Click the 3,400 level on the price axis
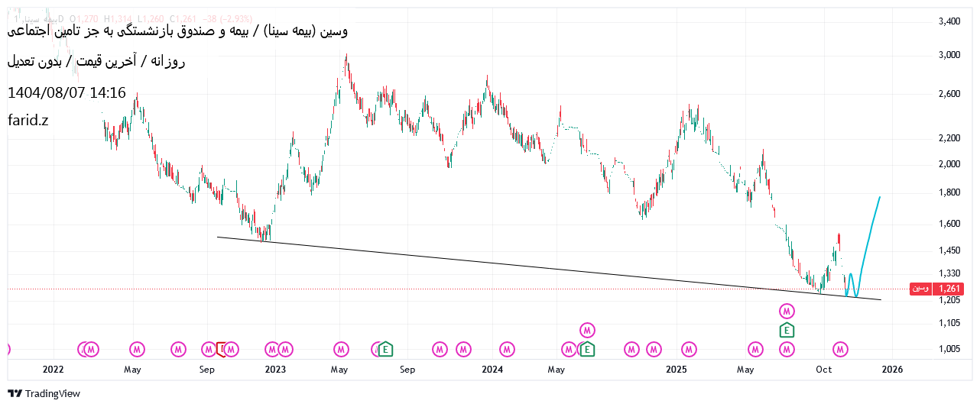Viewport: 980px width, 407px height. [949, 21]
